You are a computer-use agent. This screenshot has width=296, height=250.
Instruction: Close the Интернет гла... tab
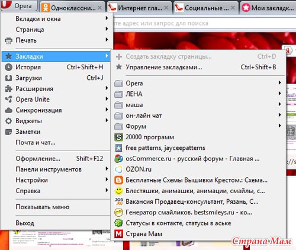[x=166, y=8]
